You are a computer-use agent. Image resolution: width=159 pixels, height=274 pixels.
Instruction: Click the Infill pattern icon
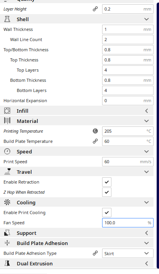pyautogui.click(x=7, y=111)
